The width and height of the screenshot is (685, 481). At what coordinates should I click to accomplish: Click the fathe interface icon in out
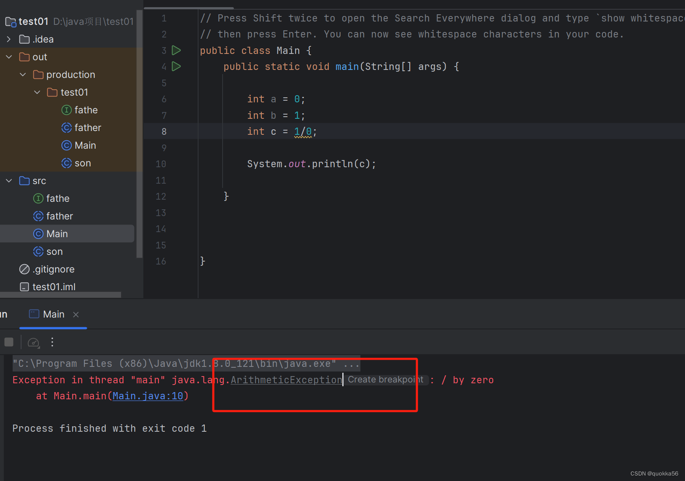pos(67,110)
